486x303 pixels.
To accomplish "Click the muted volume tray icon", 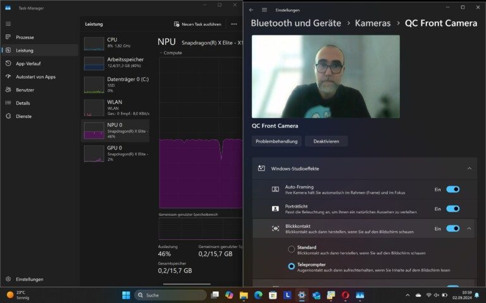I will 437,295.
